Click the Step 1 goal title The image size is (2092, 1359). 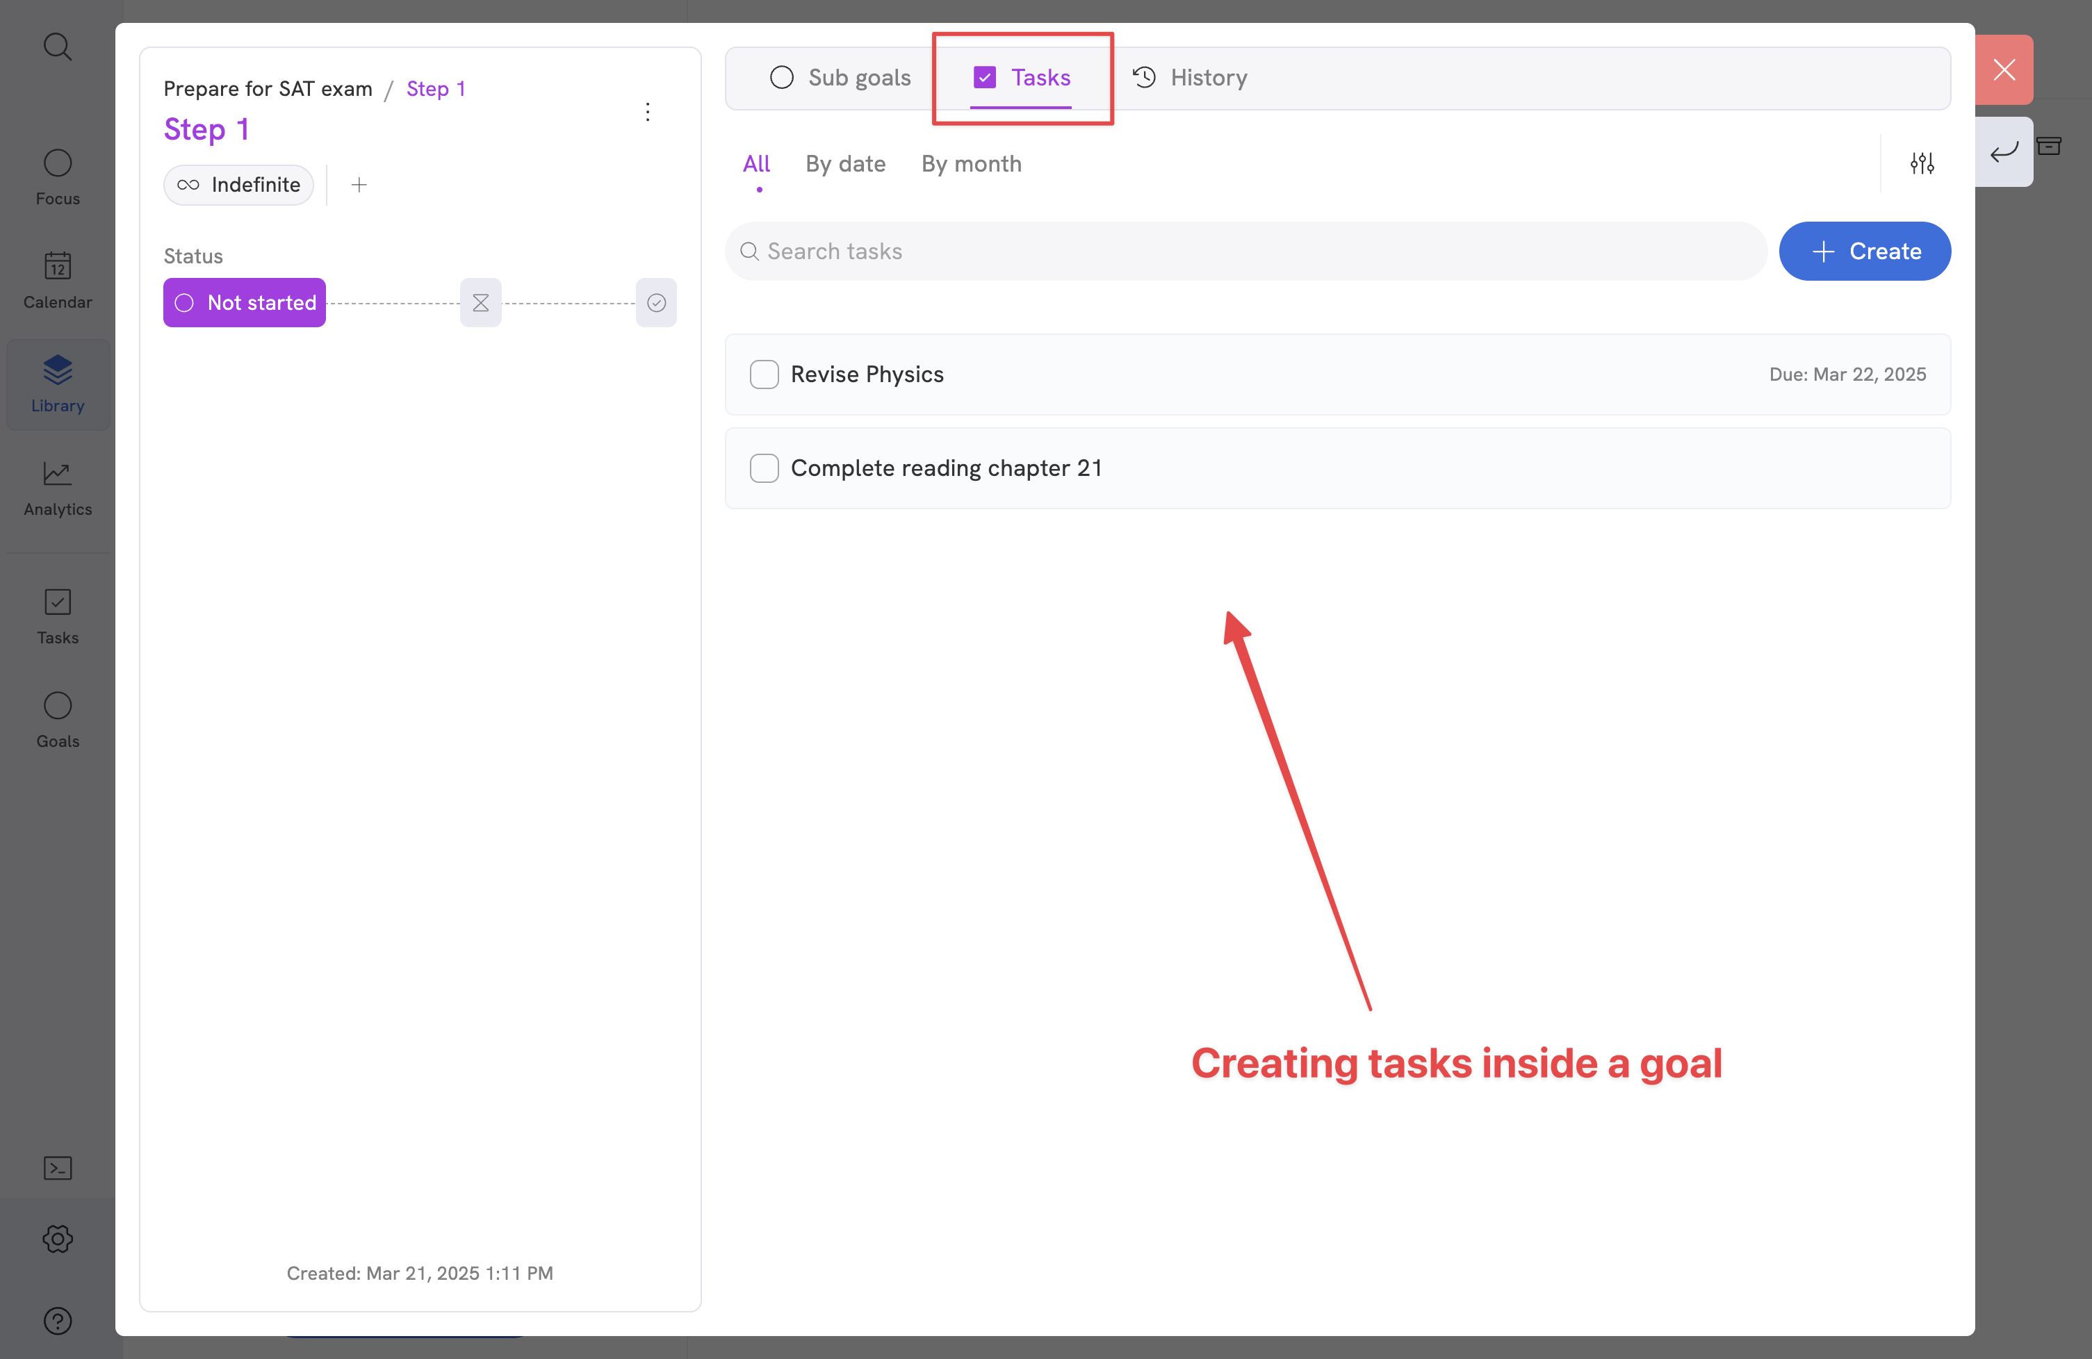(x=206, y=129)
